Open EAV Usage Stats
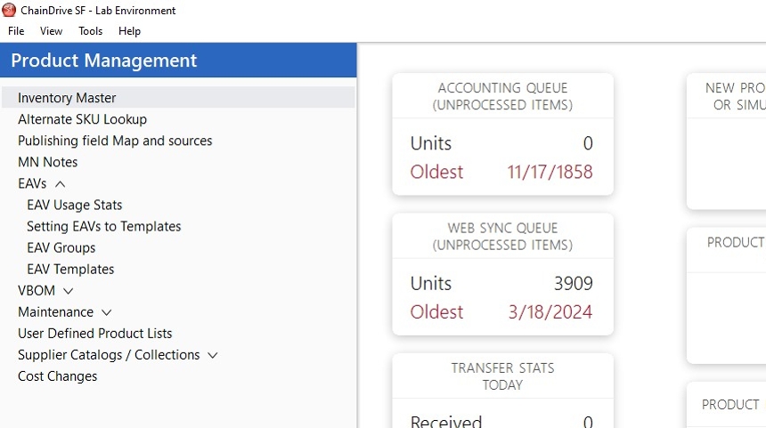This screenshot has width=766, height=428. pos(74,205)
